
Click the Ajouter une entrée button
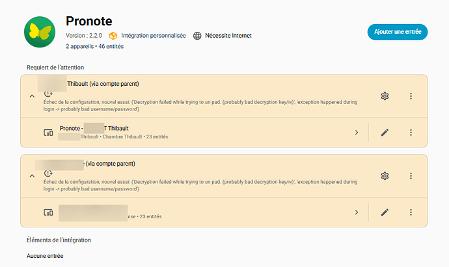397,31
